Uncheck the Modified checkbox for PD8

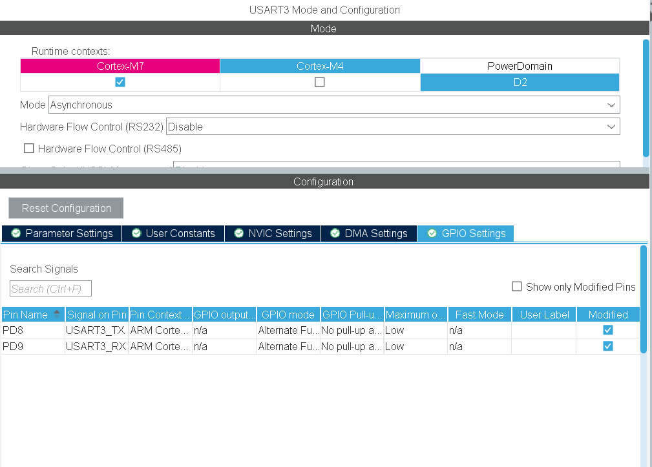(607, 329)
